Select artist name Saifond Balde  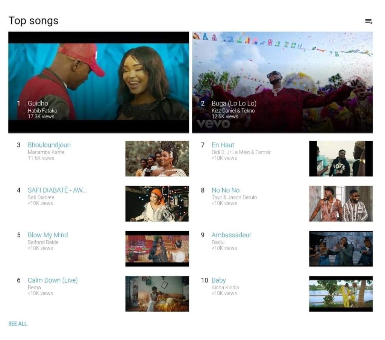pos(43,242)
